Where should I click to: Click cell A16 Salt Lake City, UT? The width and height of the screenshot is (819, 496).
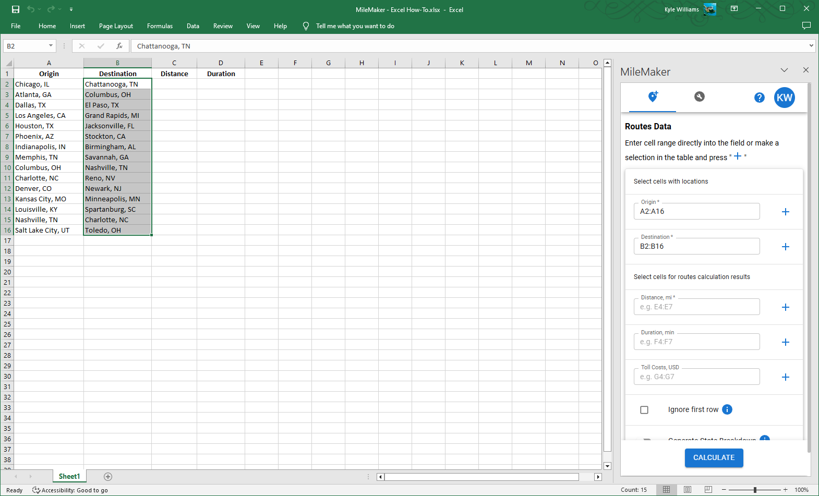click(49, 230)
